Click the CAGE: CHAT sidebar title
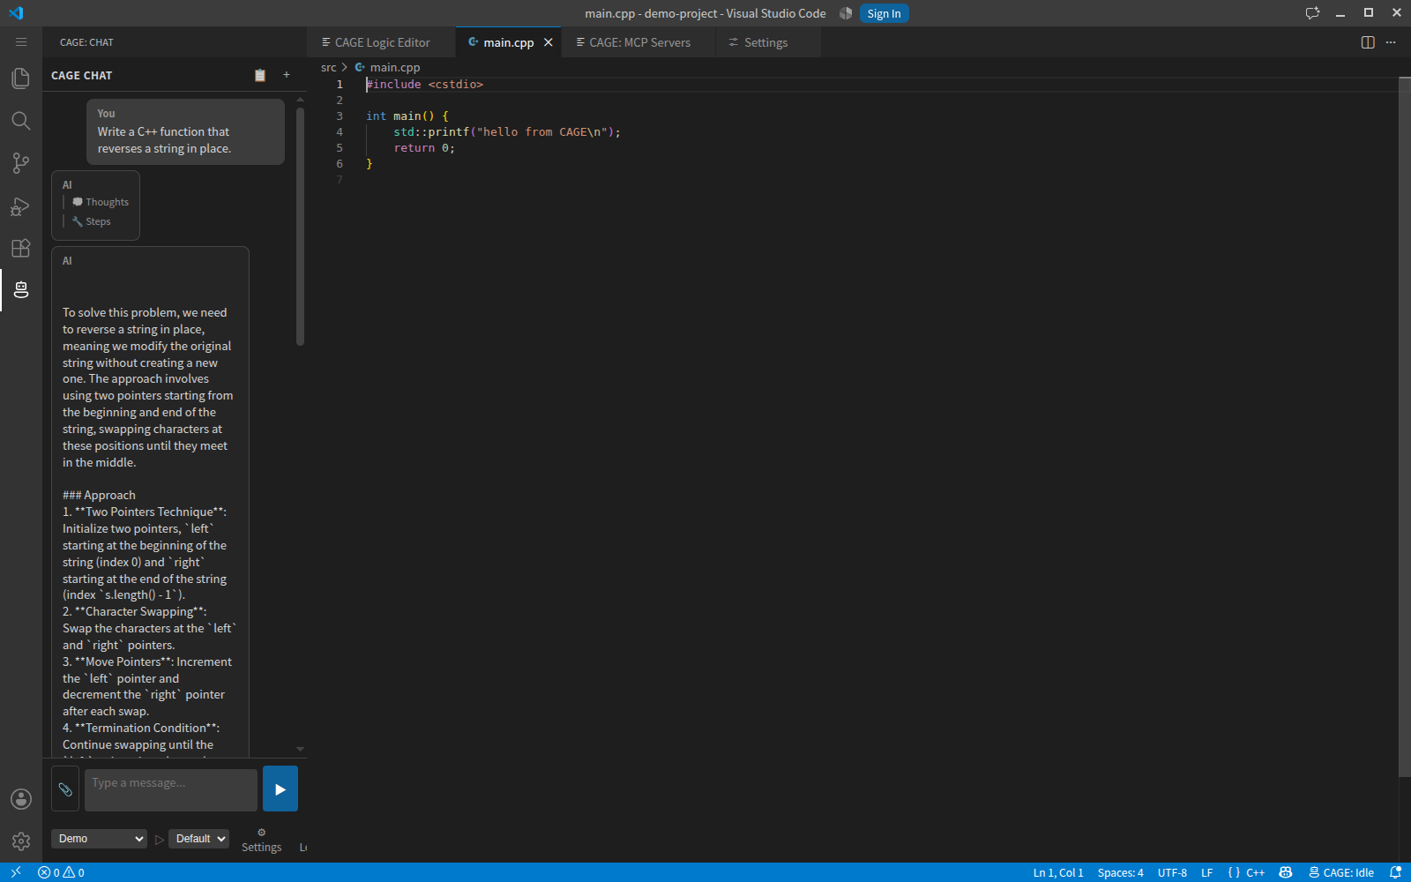1411x882 pixels. [x=86, y=42]
